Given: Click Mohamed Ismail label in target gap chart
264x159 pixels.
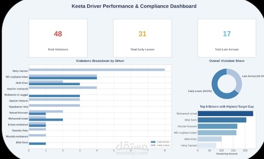Looking at the screenshot, I should 187,114.
